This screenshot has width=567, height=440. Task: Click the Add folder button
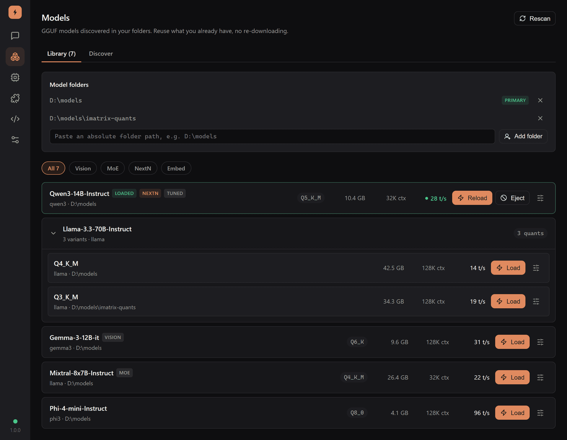pos(523,136)
